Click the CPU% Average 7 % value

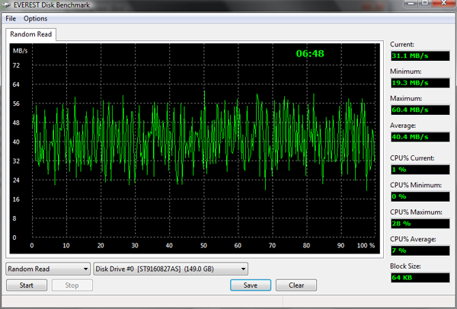click(420, 250)
